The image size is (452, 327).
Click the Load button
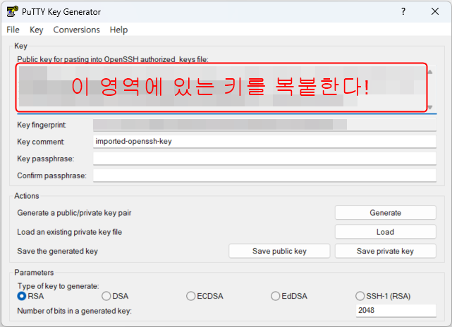click(386, 232)
